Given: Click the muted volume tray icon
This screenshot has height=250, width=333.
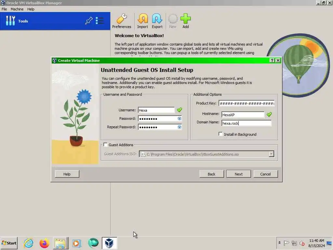Looking at the screenshot, I should [x=302, y=243].
